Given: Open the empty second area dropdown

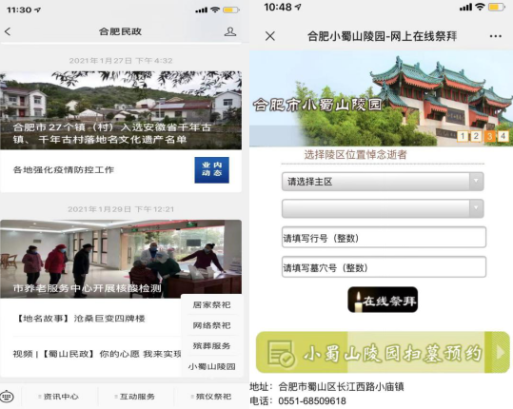Looking at the screenshot, I should click(x=383, y=208).
